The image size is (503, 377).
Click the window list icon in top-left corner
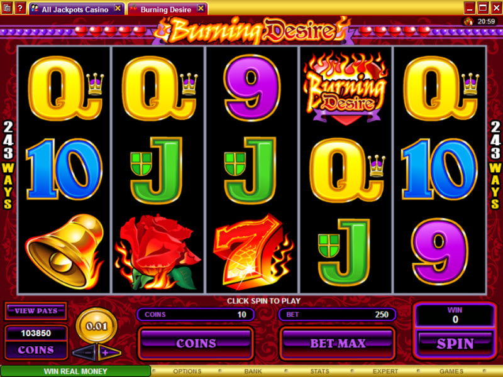tap(7, 8)
